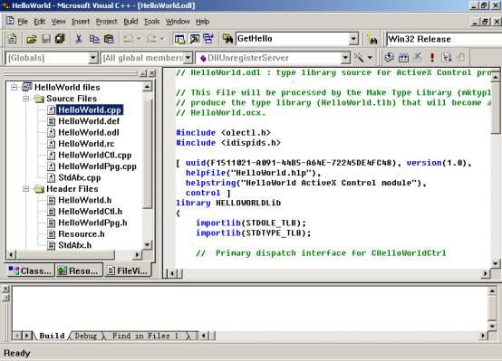Select Resource.h in the file tree
The height and width of the screenshot is (361, 502).
(82, 234)
